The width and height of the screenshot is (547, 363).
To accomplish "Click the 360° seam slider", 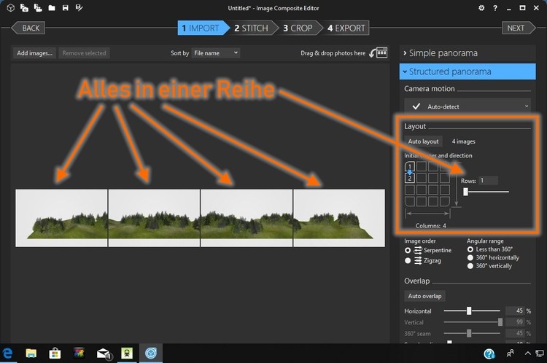I will tap(471, 333).
